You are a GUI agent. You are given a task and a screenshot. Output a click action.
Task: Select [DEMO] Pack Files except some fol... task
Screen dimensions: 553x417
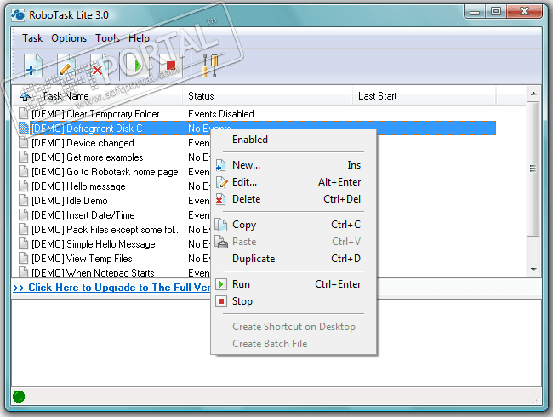(x=106, y=230)
